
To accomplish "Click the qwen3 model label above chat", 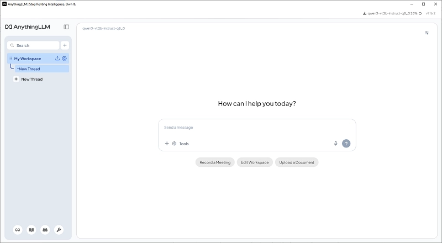I will click(104, 29).
